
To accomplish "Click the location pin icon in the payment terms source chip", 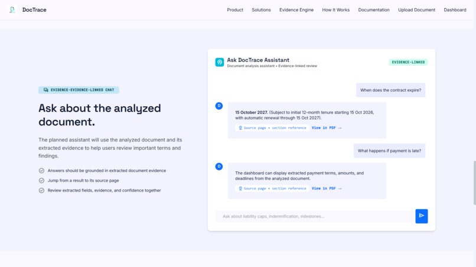I will pyautogui.click(x=240, y=189).
